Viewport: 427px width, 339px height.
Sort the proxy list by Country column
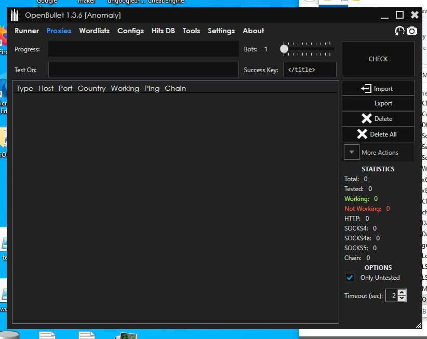(91, 88)
